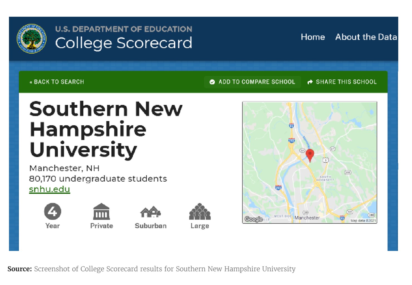Open the Home menu item
Image resolution: width=412 pixels, height=285 pixels.
pyautogui.click(x=313, y=37)
